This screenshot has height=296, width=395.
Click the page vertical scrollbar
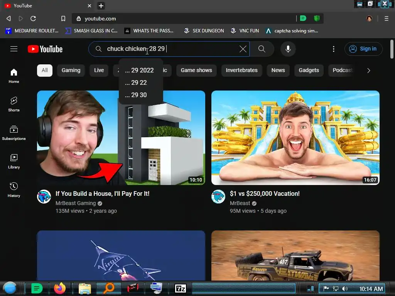pyautogui.click(x=392, y=49)
